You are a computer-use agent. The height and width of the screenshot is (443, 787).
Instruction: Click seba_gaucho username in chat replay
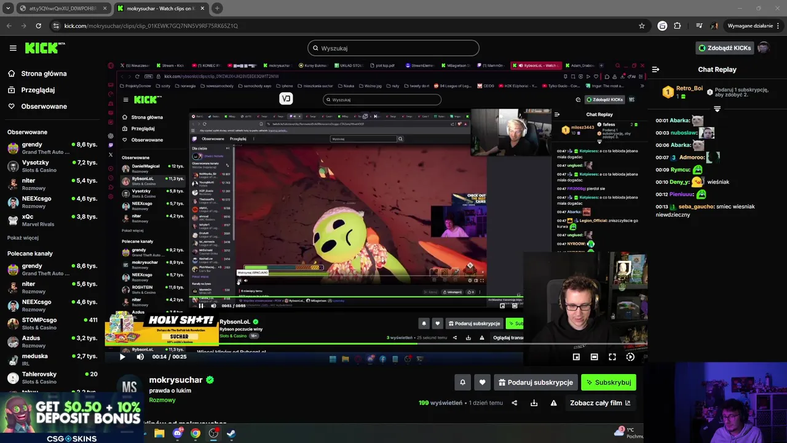point(697,207)
